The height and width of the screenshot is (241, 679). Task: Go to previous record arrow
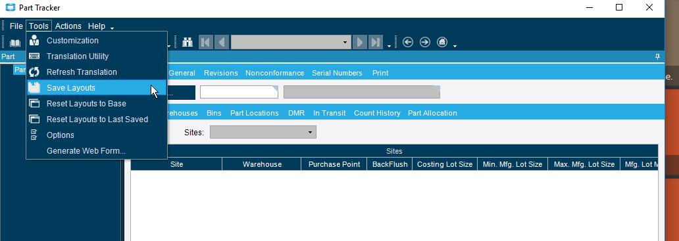[222, 42]
